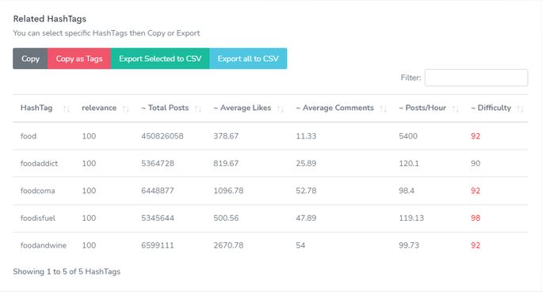Click Export all to CSV button
The image size is (542, 292).
point(248,59)
